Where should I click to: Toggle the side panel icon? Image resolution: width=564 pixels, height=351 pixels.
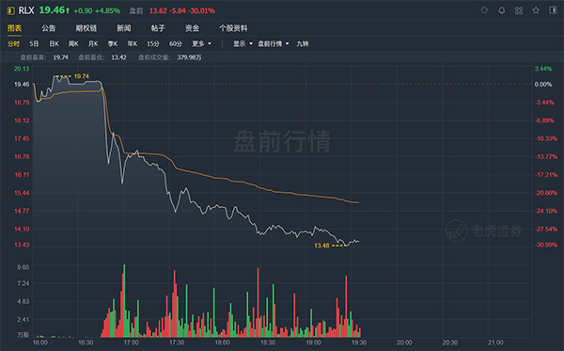coord(553,10)
